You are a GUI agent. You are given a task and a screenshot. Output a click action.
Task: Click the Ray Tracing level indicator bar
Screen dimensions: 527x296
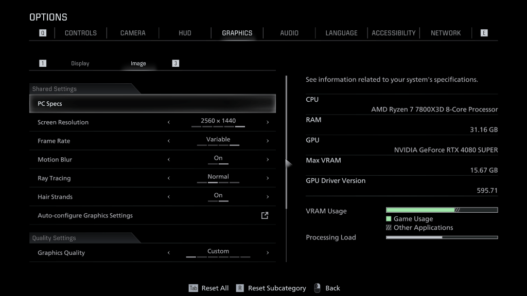[x=218, y=182]
